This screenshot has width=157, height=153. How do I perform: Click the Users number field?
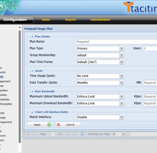(150, 48)
